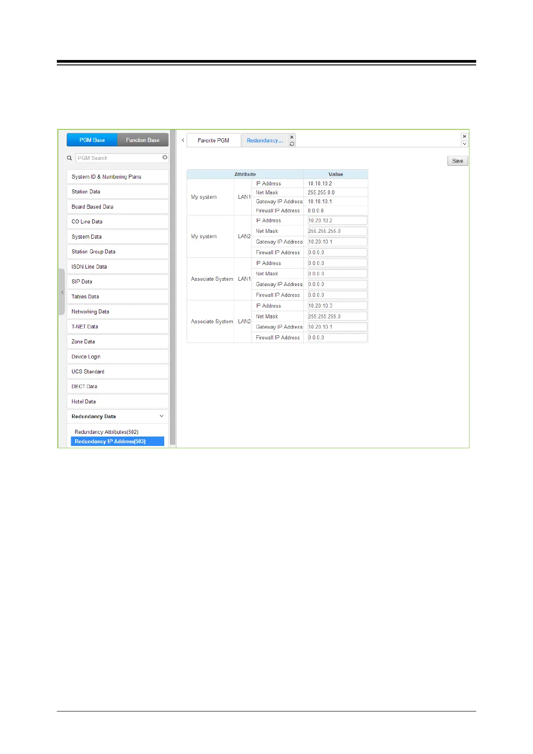The image size is (533, 754).
Task: Switch to Function Base mode
Action: click(143, 140)
